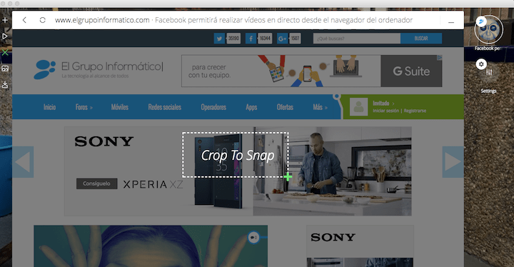Open the Settings gear icon
Screen dimensions: 514x267
[x=481, y=64]
